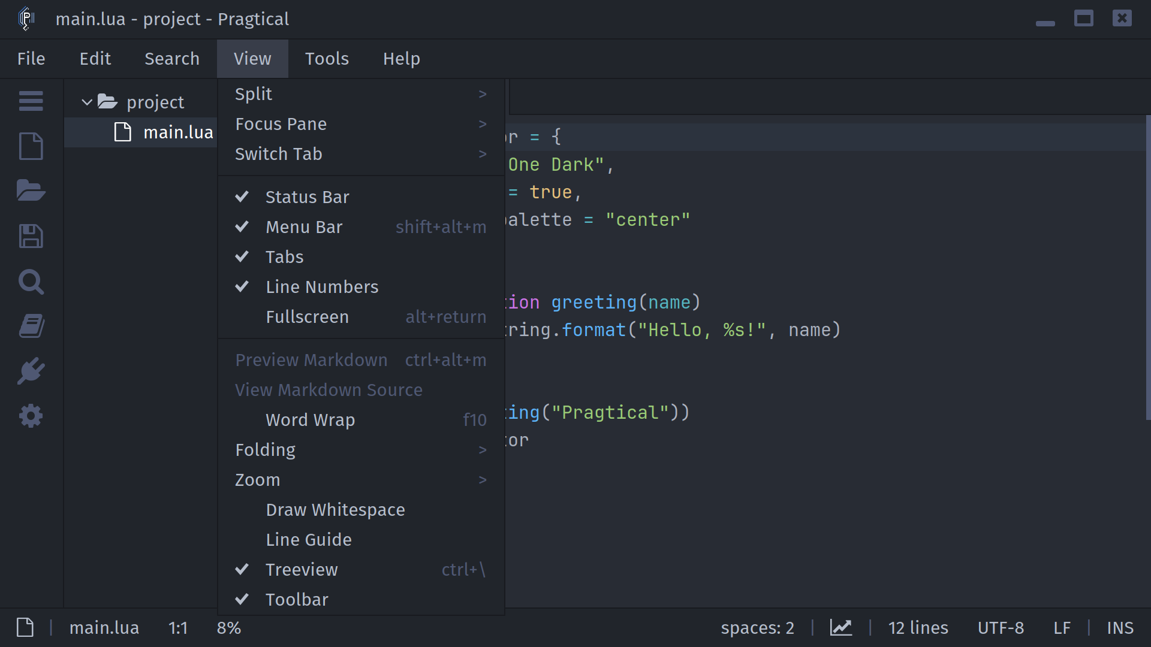Open settings with the gear icon
This screenshot has width=1151, height=647.
(x=31, y=416)
